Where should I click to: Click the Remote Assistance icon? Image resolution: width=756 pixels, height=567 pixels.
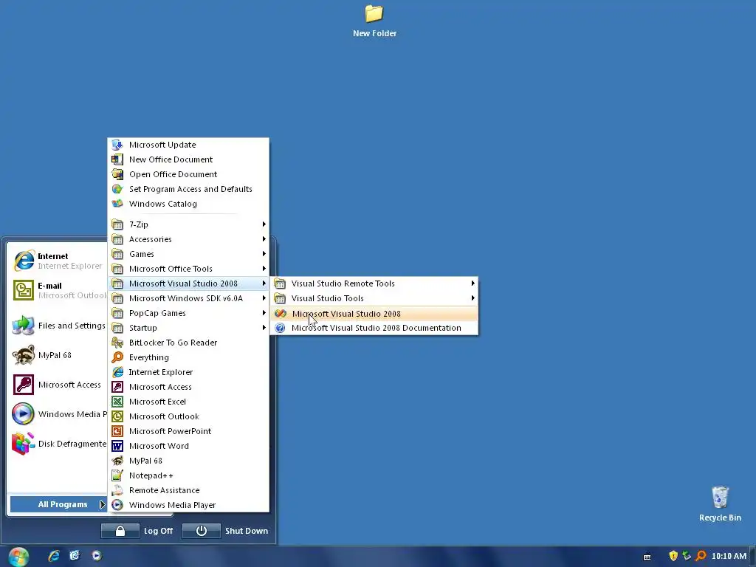click(117, 490)
